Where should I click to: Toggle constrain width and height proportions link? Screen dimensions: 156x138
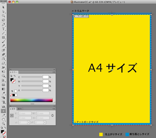[53, 115]
